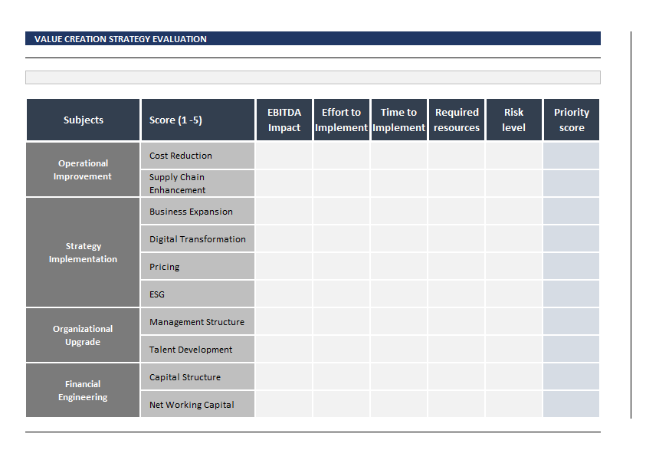
Task: Click the Priority score header
Action: (572, 120)
